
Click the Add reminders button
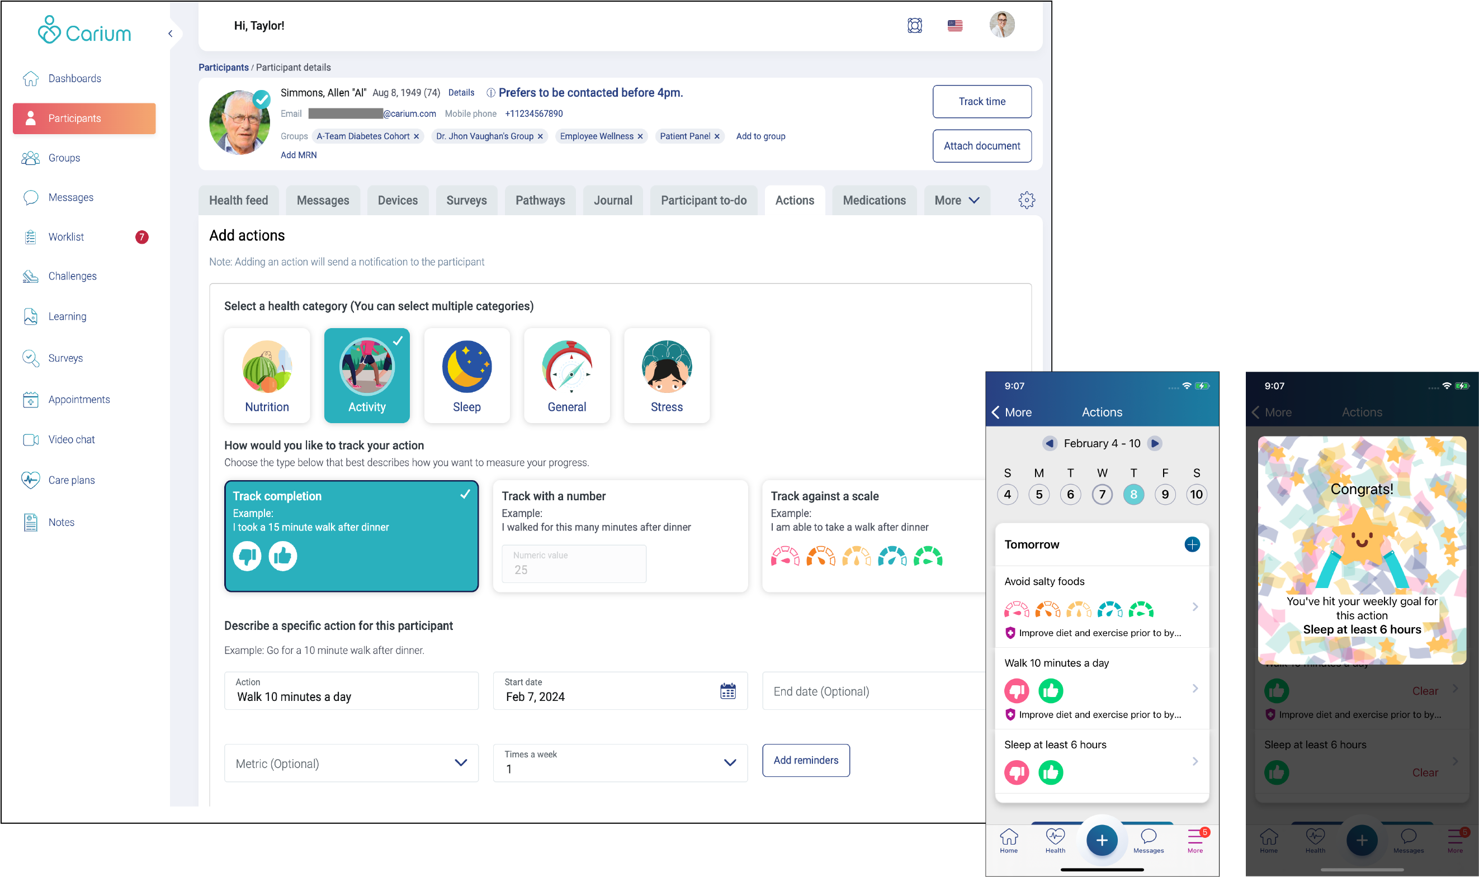(x=806, y=760)
